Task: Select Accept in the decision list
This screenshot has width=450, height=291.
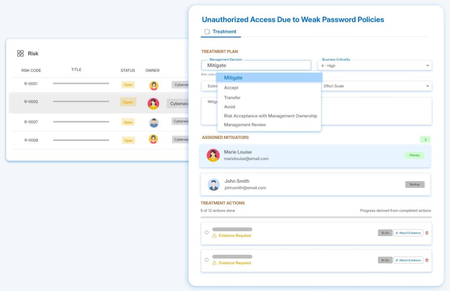Action: tap(231, 87)
